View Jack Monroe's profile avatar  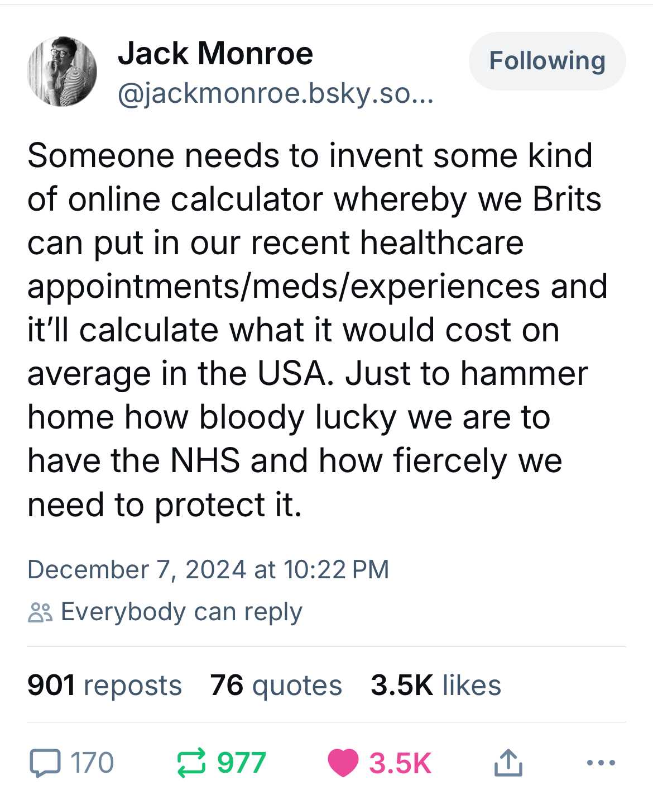pyautogui.click(x=62, y=72)
